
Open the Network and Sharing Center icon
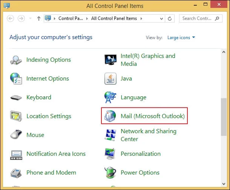pyautogui.click(x=110, y=135)
